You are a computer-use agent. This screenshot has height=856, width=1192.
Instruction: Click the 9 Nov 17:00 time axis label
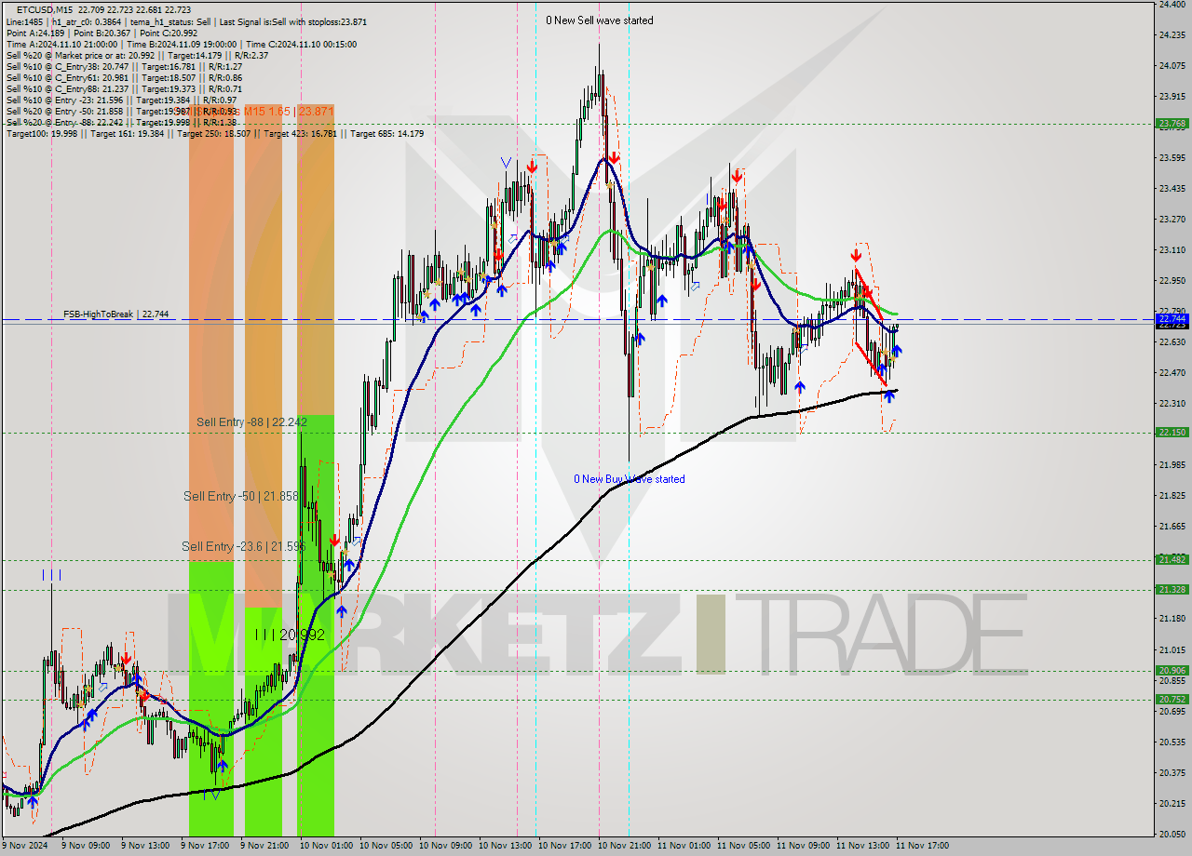click(x=205, y=846)
